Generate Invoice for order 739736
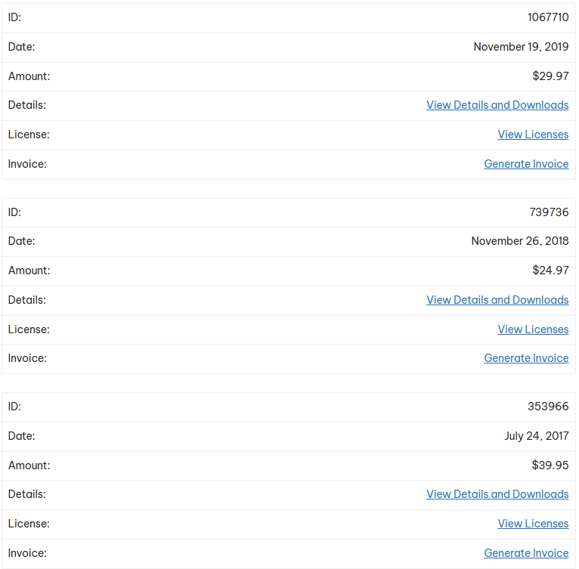This screenshot has height=569, width=579. click(x=526, y=358)
